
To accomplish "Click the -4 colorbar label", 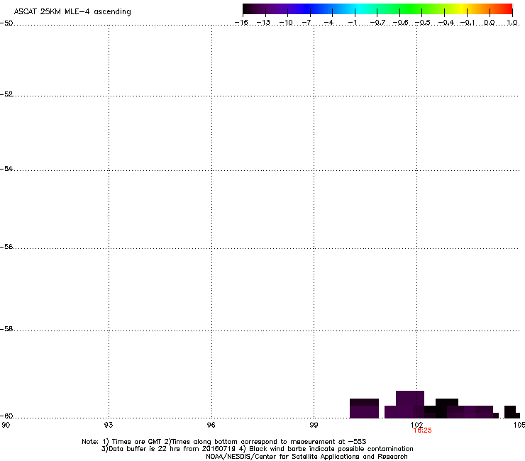I will (328, 23).
